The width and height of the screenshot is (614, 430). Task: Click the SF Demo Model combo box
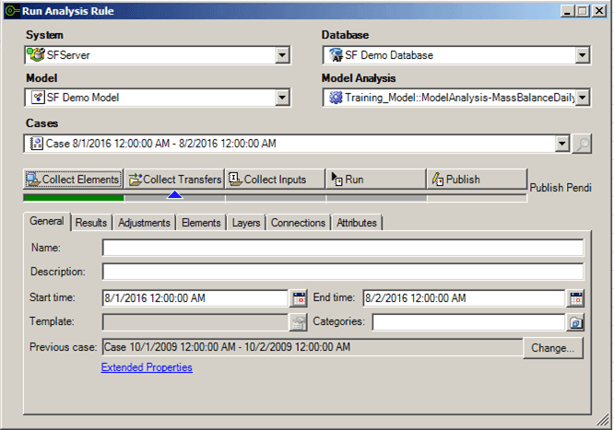coord(158,98)
